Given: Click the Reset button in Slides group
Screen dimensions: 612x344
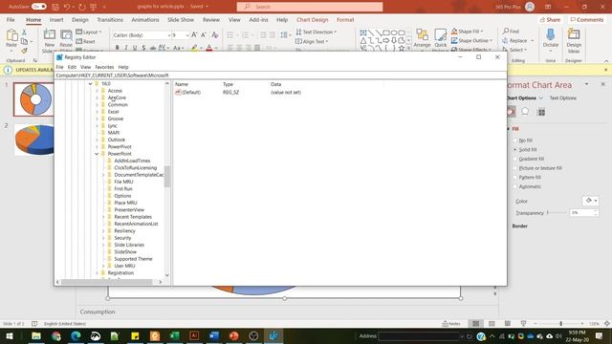Looking at the screenshot, I should pos(85,41).
